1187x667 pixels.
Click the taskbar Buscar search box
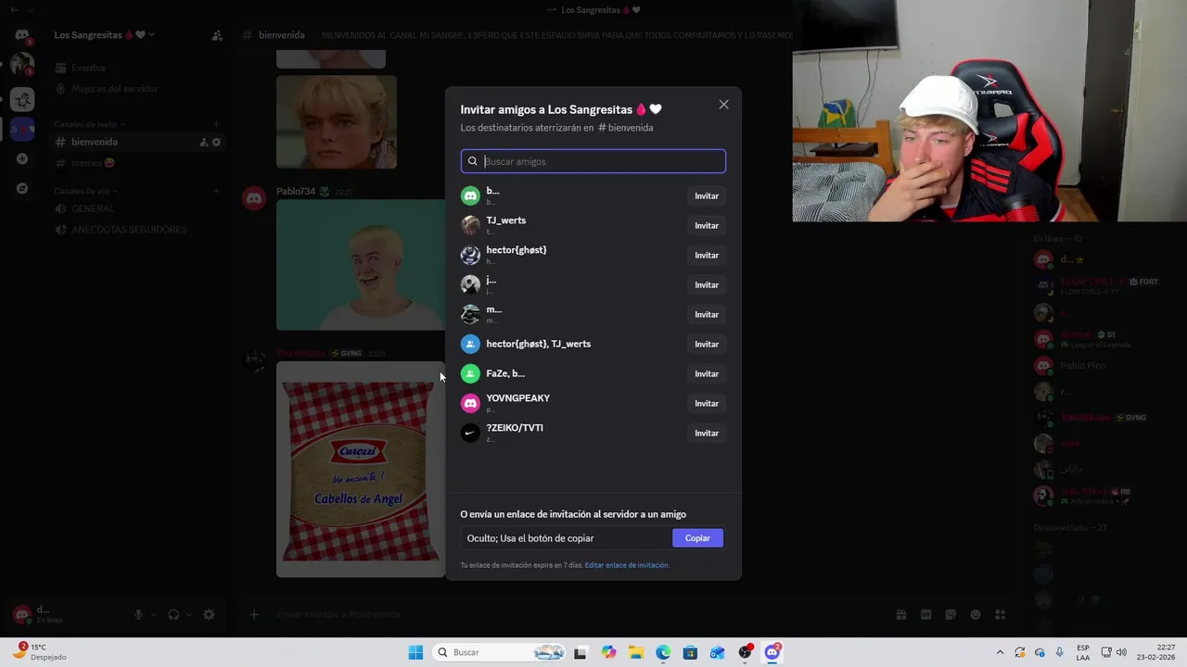pos(501,652)
